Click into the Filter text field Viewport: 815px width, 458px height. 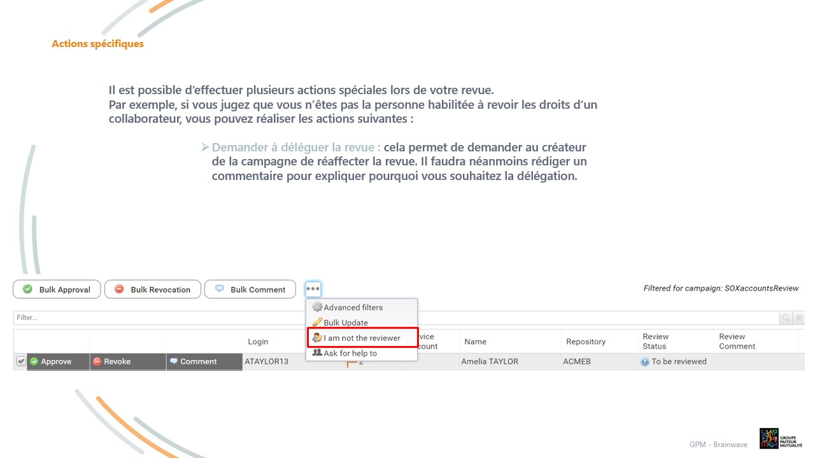tap(382, 317)
